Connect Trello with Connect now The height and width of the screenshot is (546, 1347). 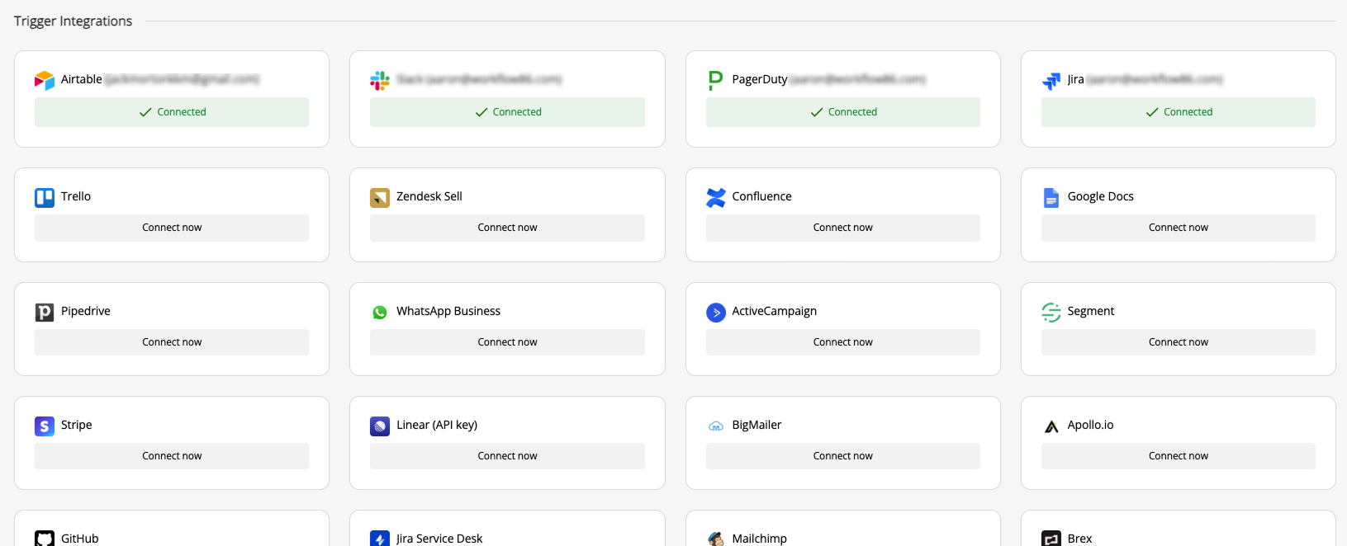pyautogui.click(x=172, y=228)
